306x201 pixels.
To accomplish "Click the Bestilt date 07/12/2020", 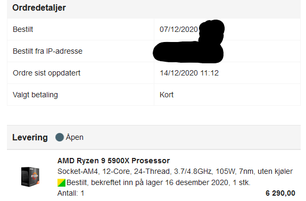I will click(x=179, y=29).
